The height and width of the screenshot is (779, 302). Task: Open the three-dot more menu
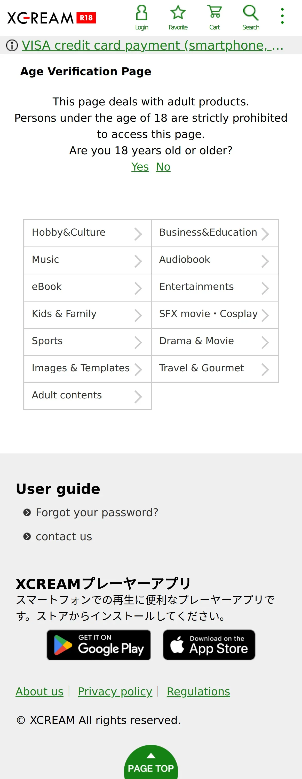pyautogui.click(x=282, y=16)
